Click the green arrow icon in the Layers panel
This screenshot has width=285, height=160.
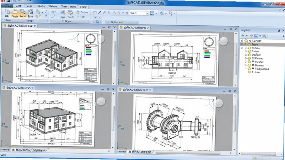[243, 36]
